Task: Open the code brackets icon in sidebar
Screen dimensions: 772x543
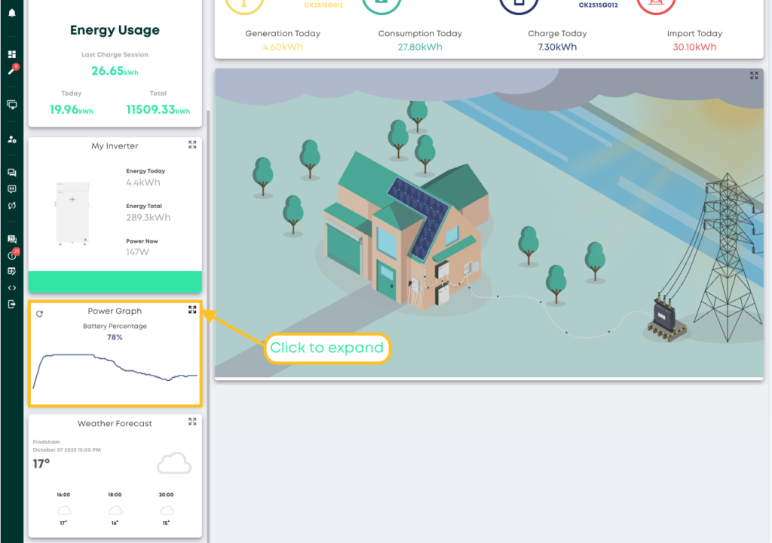Action: 11,287
